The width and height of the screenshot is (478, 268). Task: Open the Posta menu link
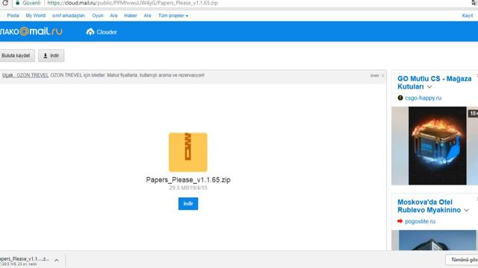point(13,16)
